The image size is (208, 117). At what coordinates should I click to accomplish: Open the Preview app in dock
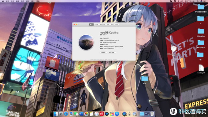click(71, 114)
